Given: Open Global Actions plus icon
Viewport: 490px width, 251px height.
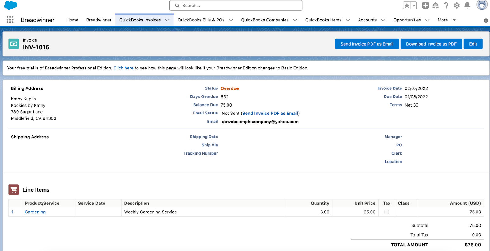Looking at the screenshot, I should point(425,6).
